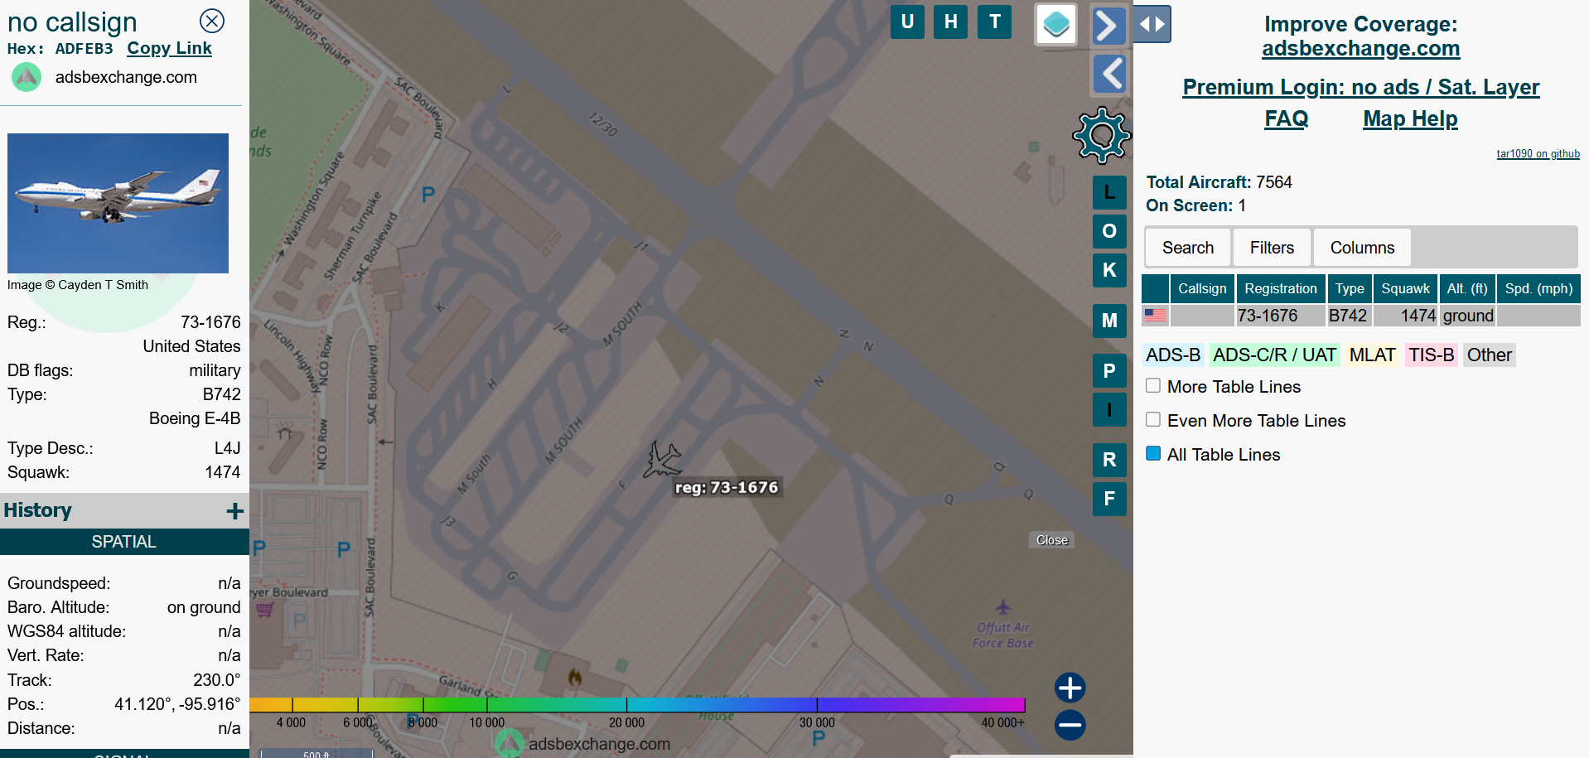The image size is (1589, 758).
Task: Expand the History section with plus
Action: (x=235, y=511)
